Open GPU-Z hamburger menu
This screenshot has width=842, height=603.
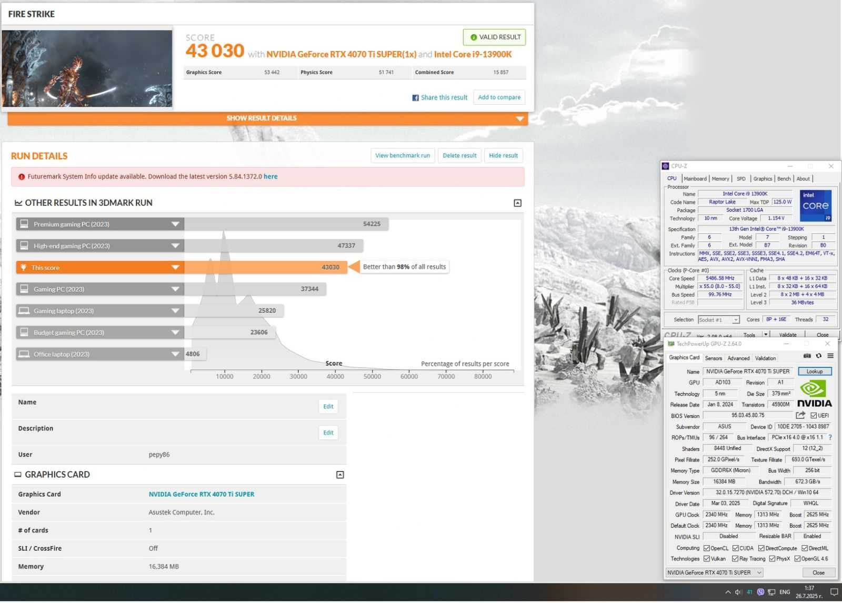point(830,356)
